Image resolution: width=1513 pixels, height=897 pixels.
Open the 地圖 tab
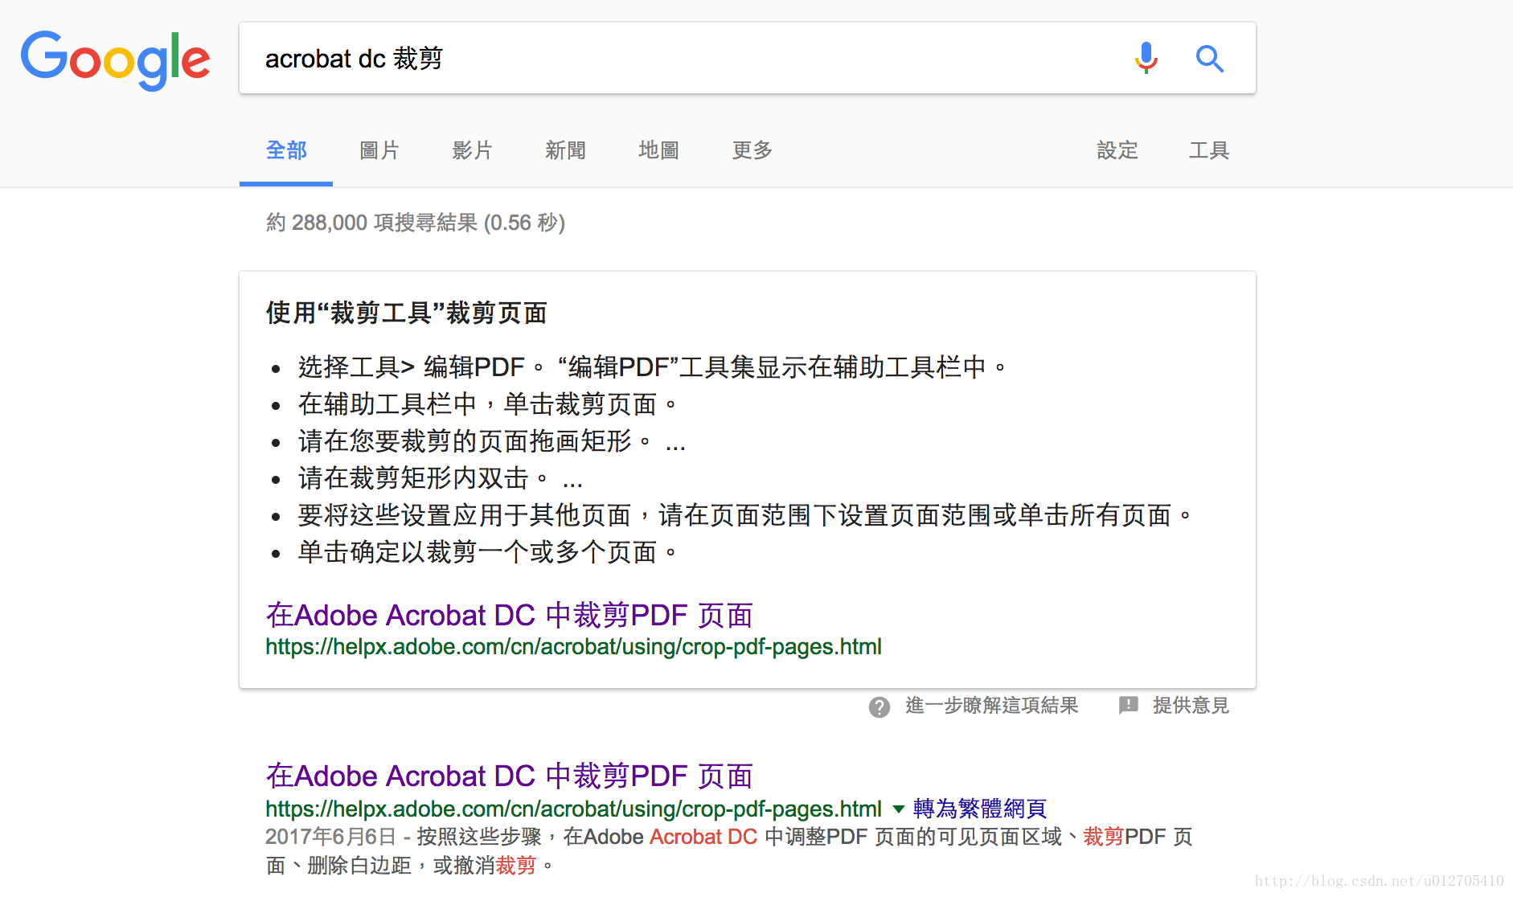[x=659, y=150]
